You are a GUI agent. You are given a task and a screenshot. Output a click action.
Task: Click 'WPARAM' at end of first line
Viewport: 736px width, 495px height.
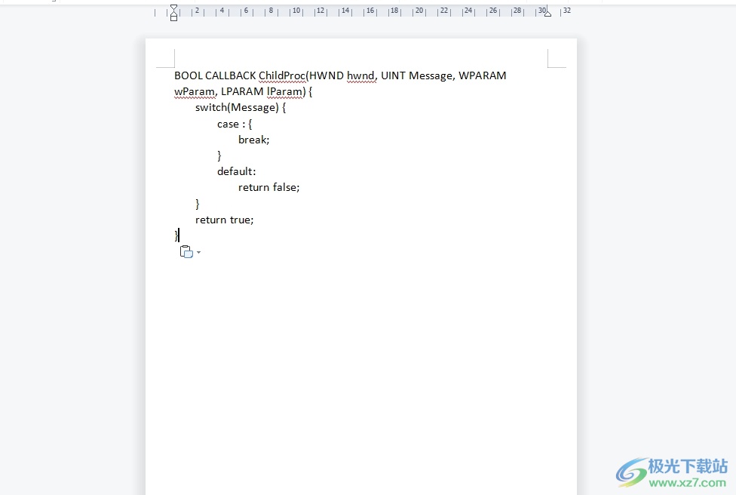[482, 75]
